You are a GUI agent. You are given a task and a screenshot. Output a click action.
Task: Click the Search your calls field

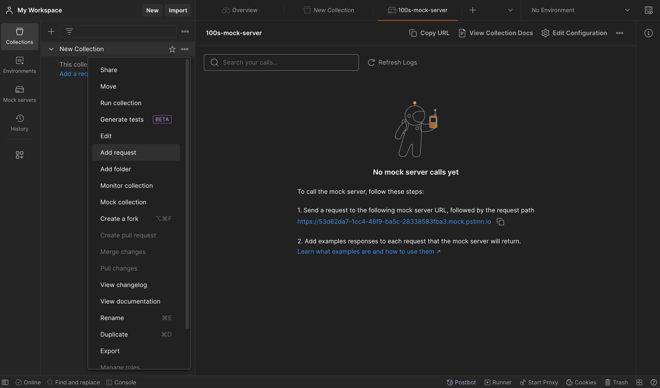(281, 62)
